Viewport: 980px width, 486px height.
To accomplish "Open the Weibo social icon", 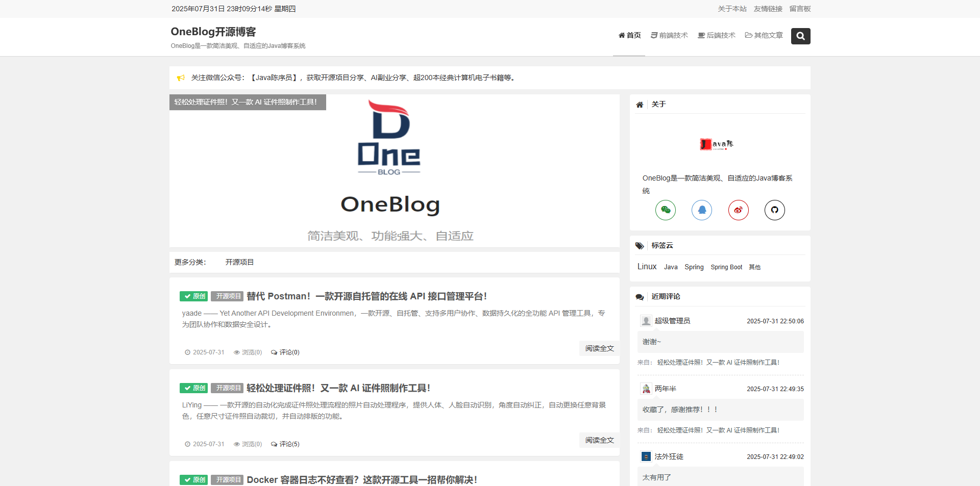I will pyautogui.click(x=739, y=210).
